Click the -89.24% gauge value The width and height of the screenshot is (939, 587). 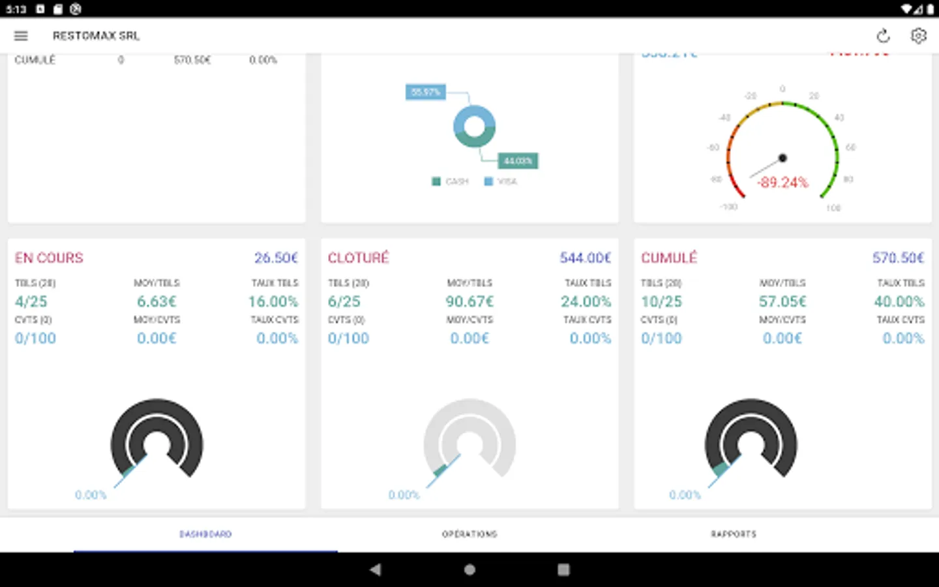782,183
